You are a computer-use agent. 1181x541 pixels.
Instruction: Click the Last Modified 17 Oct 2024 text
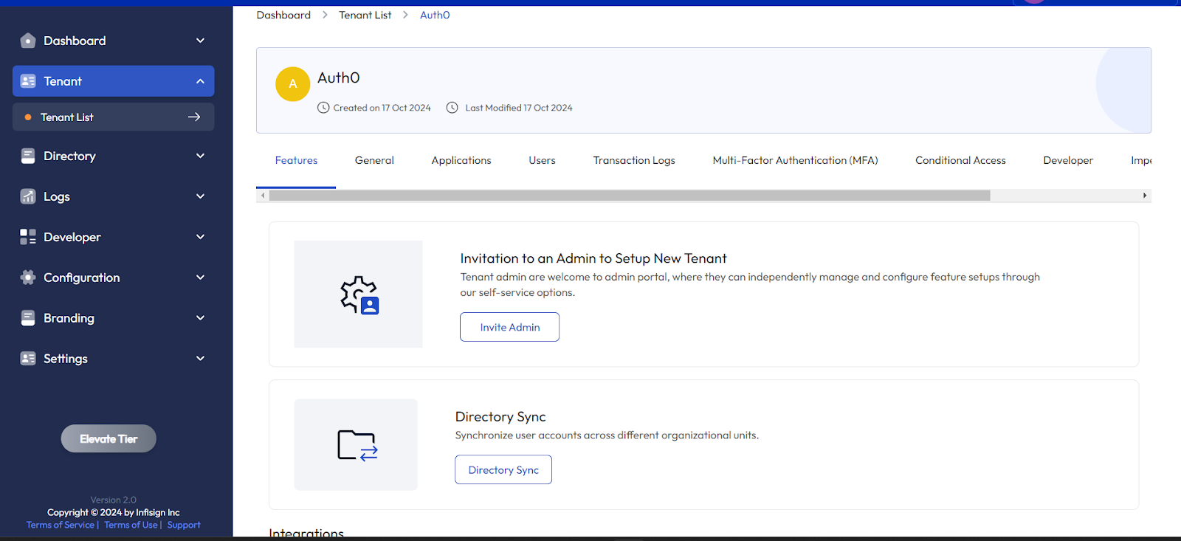(519, 108)
